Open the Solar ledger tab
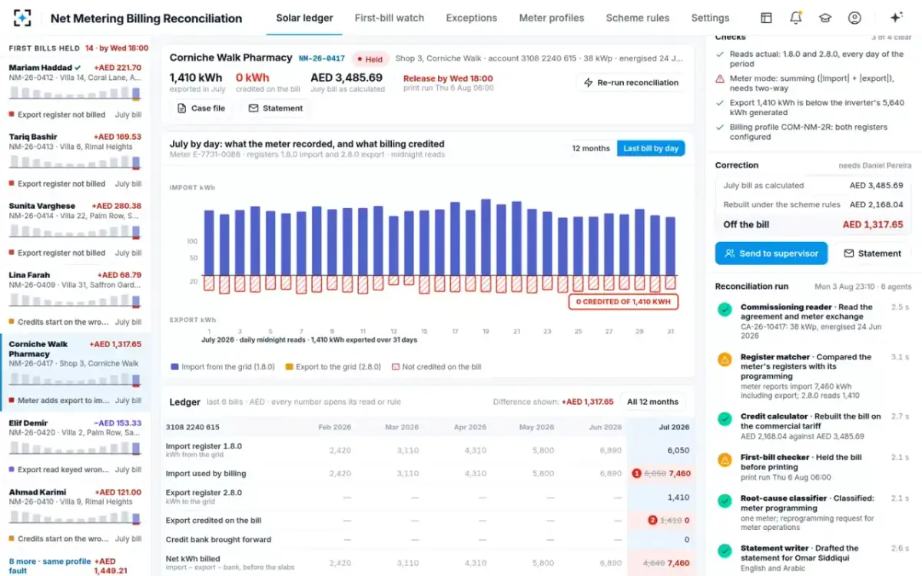This screenshot has height=576, width=922. [304, 18]
